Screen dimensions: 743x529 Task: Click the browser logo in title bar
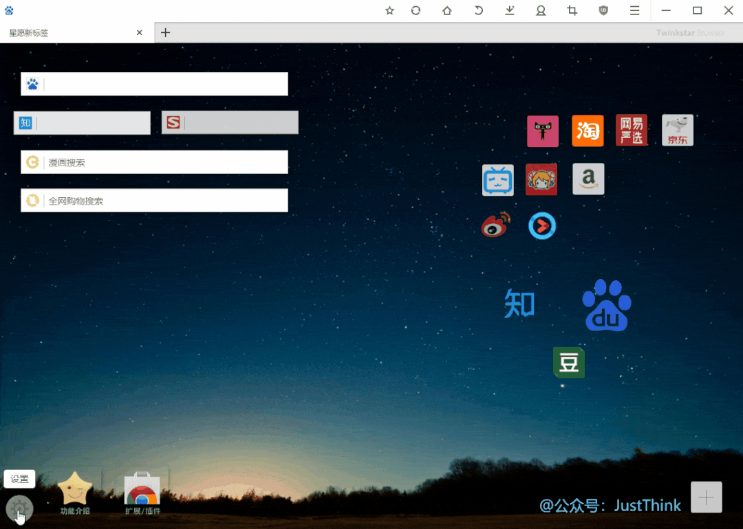9,10
